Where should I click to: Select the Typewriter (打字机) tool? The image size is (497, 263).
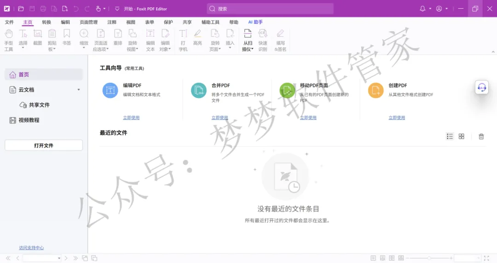coord(183,40)
